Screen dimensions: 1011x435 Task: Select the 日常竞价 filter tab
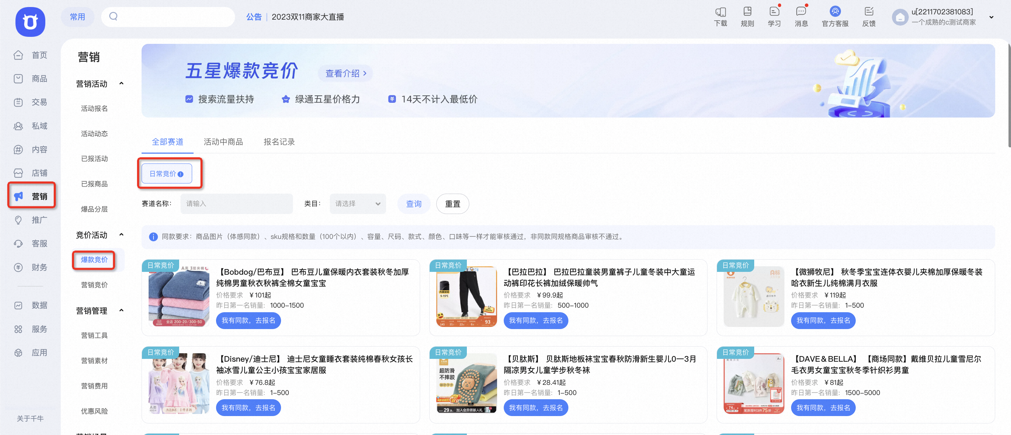click(x=167, y=174)
